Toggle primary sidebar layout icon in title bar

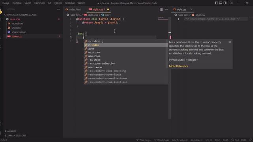coord(216,3)
